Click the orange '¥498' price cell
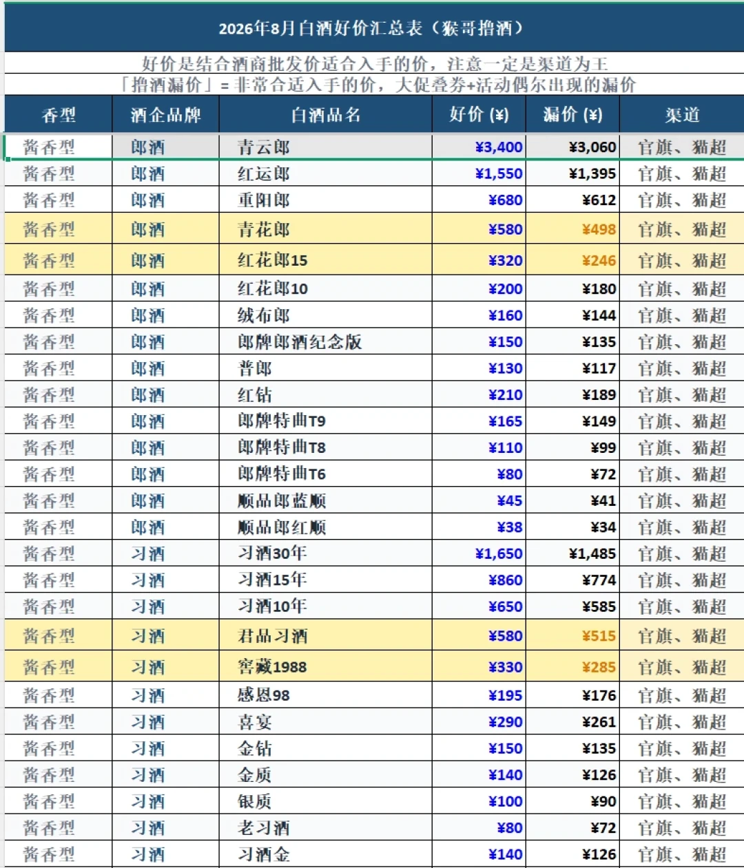Image resolution: width=744 pixels, height=868 pixels. (x=572, y=229)
